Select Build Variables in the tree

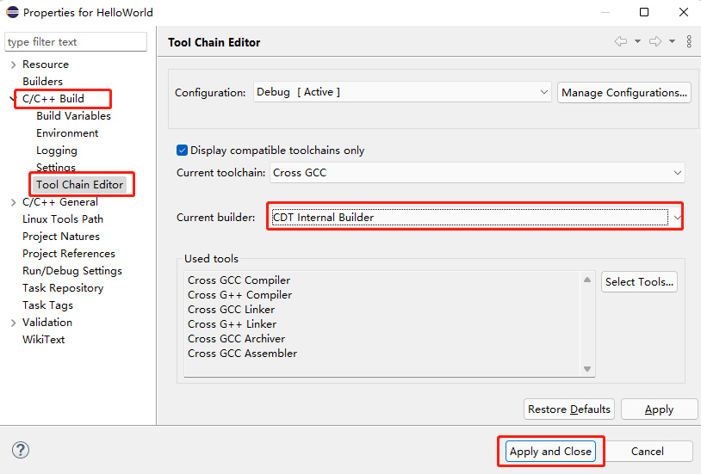[73, 116]
